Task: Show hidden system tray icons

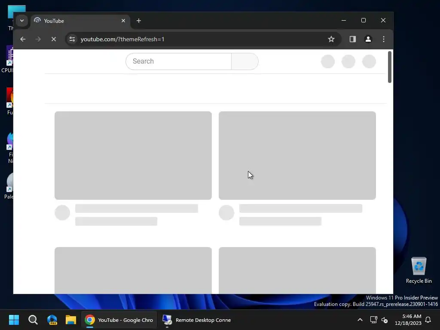Action: pos(360,320)
